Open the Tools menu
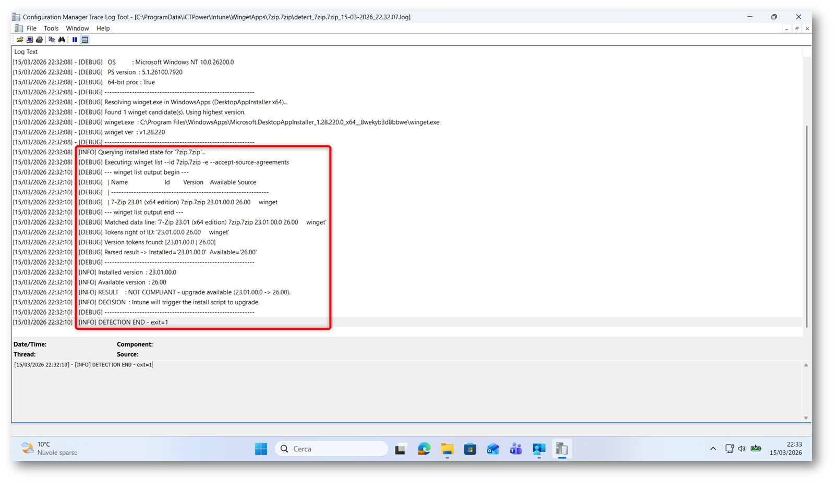834x483 pixels. click(51, 28)
